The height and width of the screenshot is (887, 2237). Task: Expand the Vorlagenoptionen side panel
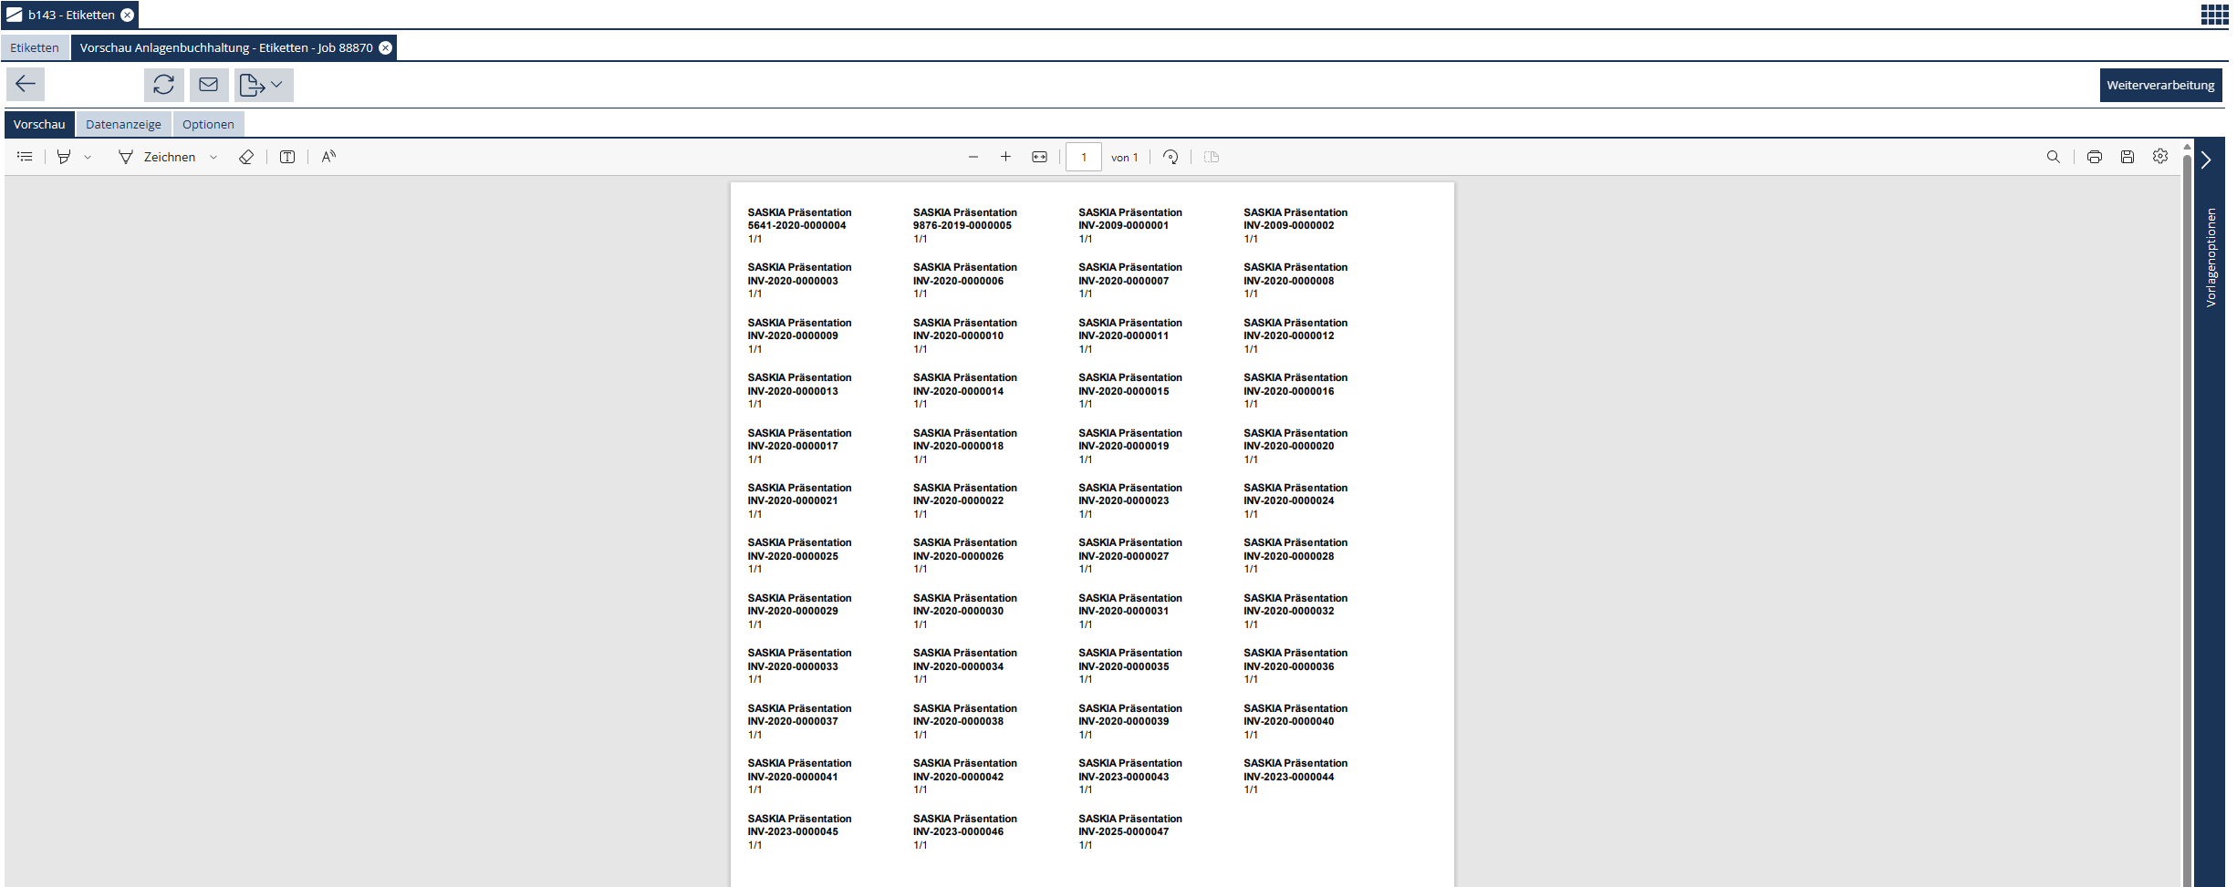(2207, 160)
